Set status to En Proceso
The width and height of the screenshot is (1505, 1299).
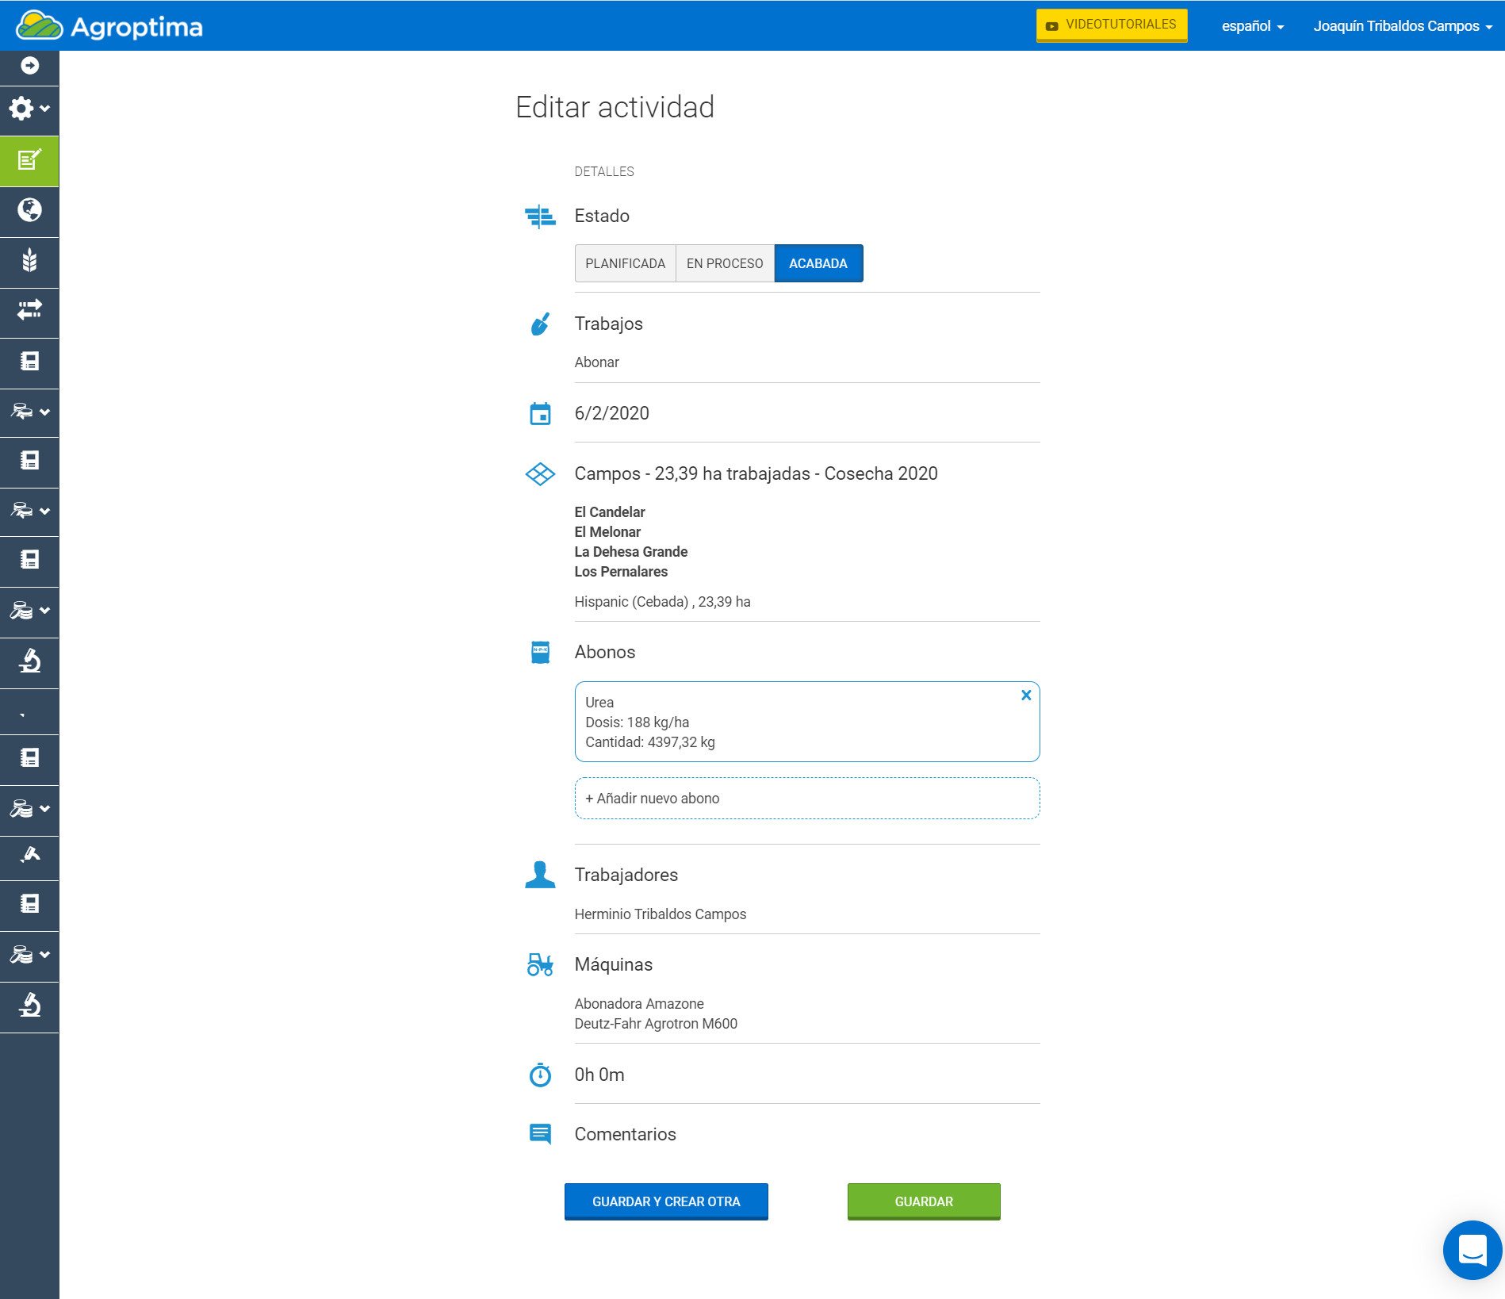[725, 263]
